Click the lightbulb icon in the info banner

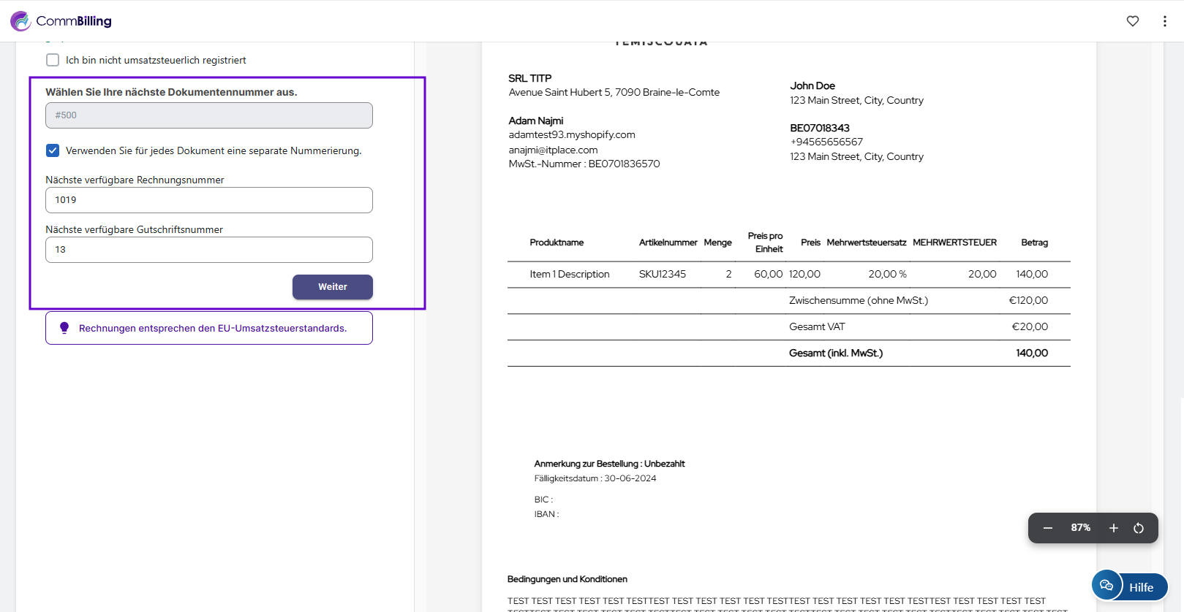click(64, 328)
